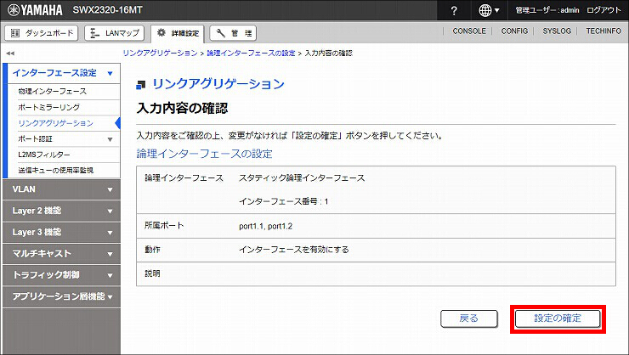Collapse the sidebar with double-arrow icon
Viewport: 629px width, 355px height.
[x=10, y=53]
